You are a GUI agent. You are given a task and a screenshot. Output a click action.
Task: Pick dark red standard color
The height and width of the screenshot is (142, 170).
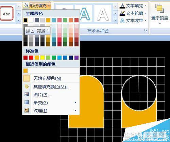26,58
